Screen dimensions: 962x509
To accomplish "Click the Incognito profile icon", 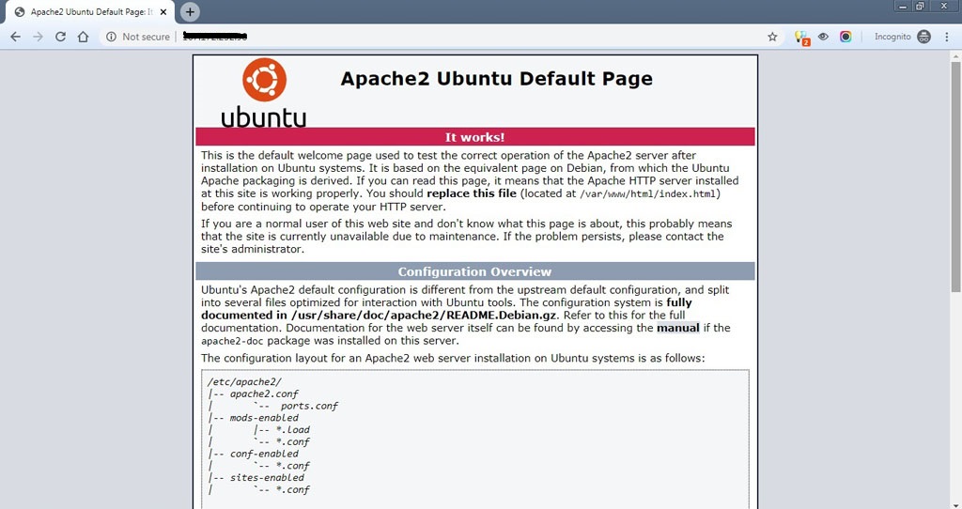I will pos(924,37).
